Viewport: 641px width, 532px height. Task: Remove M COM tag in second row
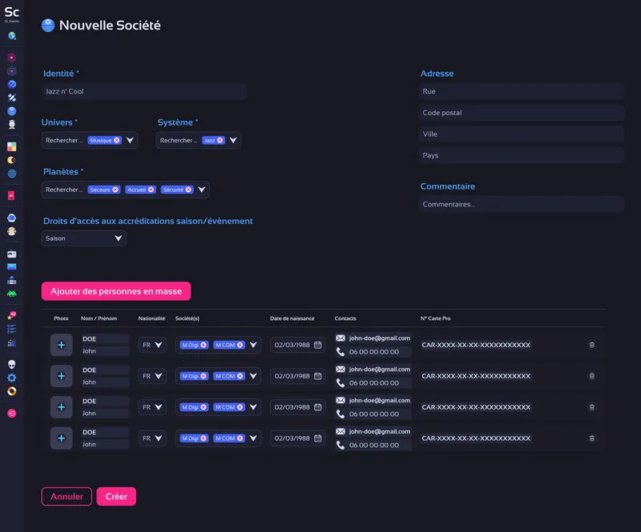(240, 376)
